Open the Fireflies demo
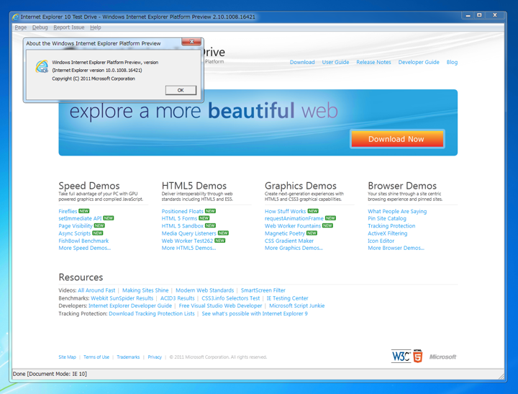 (x=68, y=211)
